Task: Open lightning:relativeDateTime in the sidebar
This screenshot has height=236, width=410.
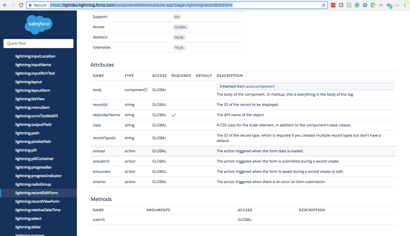Action: (x=38, y=210)
